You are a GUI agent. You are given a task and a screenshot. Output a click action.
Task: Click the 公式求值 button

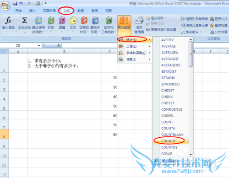[218, 32]
